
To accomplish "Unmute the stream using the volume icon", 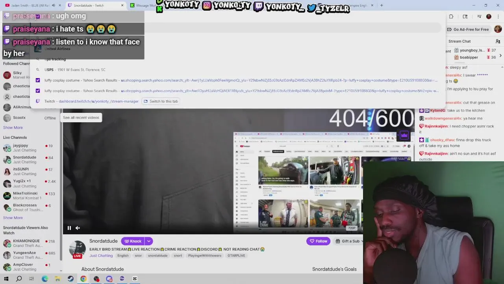I will tap(78, 228).
